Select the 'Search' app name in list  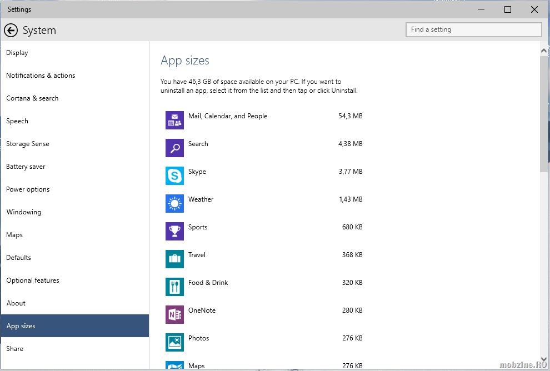[x=198, y=144]
